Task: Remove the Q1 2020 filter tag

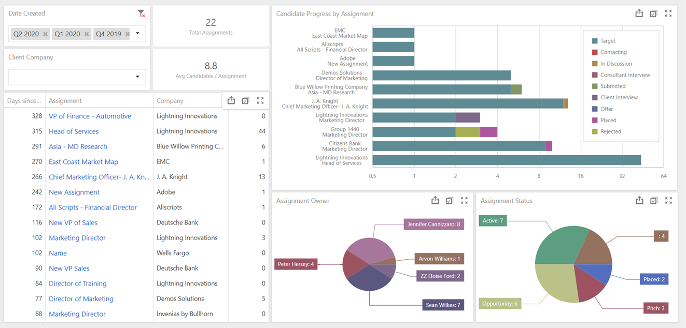Action: (x=86, y=34)
